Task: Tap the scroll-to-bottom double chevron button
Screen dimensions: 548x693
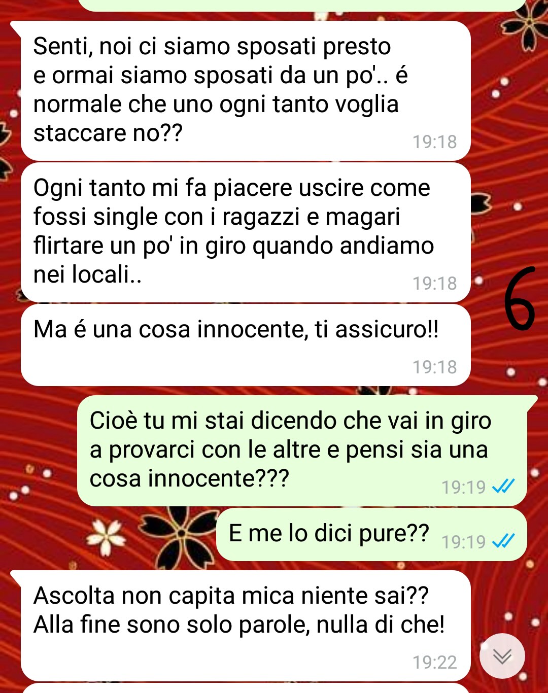Action: 502,656
